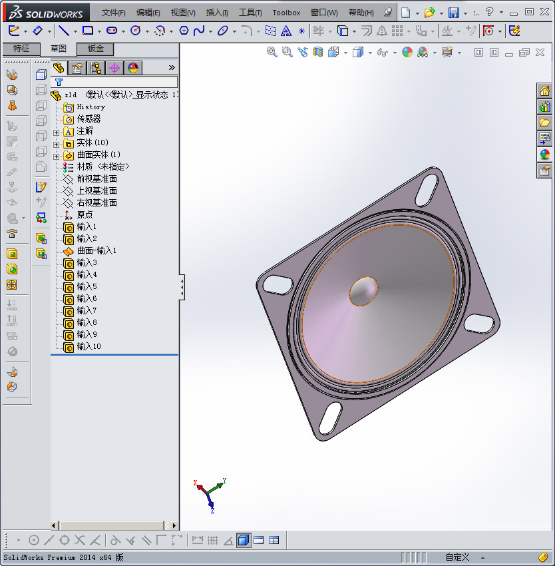Screen dimensions: 555x566
Task: Switch to the 钣金 tab
Action: 98,49
